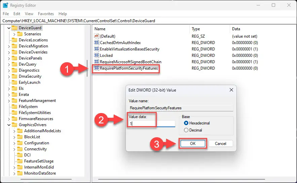This screenshot has height=183, width=297.
Task: Click the Els folder icon
Action: tap(14, 88)
